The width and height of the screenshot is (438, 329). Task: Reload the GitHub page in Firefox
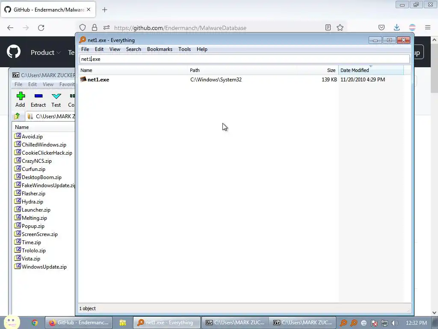click(41, 28)
